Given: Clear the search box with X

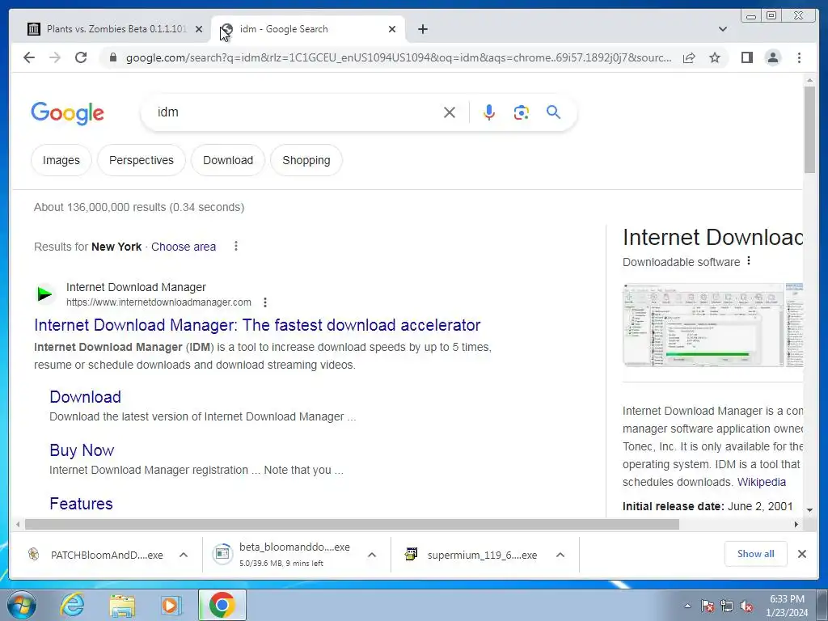Looking at the screenshot, I should pyautogui.click(x=449, y=112).
